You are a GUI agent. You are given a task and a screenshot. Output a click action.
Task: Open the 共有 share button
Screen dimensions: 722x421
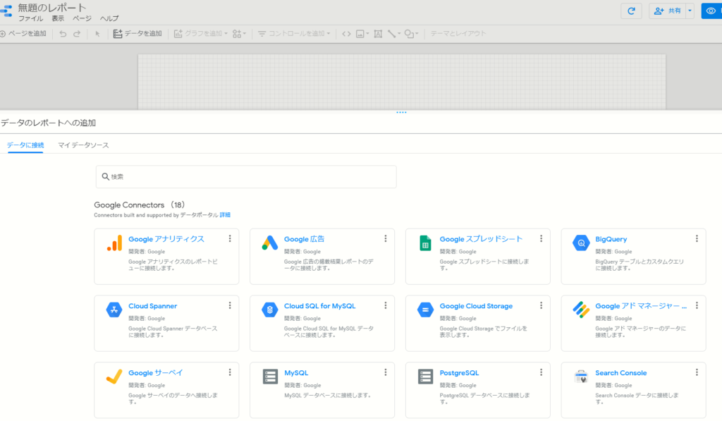pos(667,11)
